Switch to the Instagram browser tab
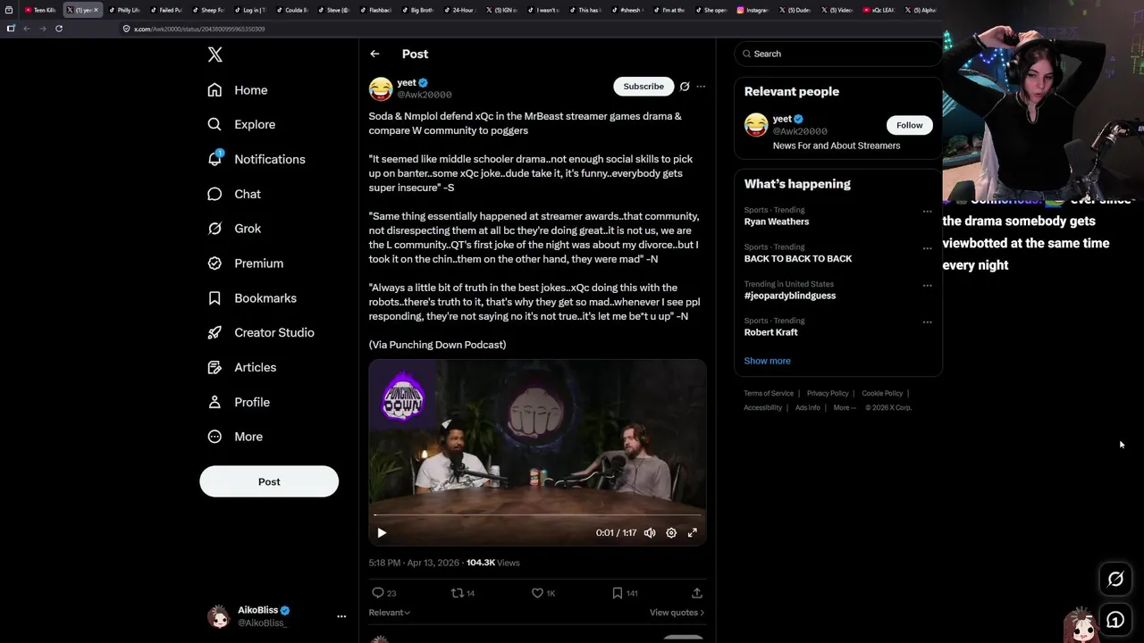This screenshot has width=1144, height=643. pyautogui.click(x=753, y=10)
